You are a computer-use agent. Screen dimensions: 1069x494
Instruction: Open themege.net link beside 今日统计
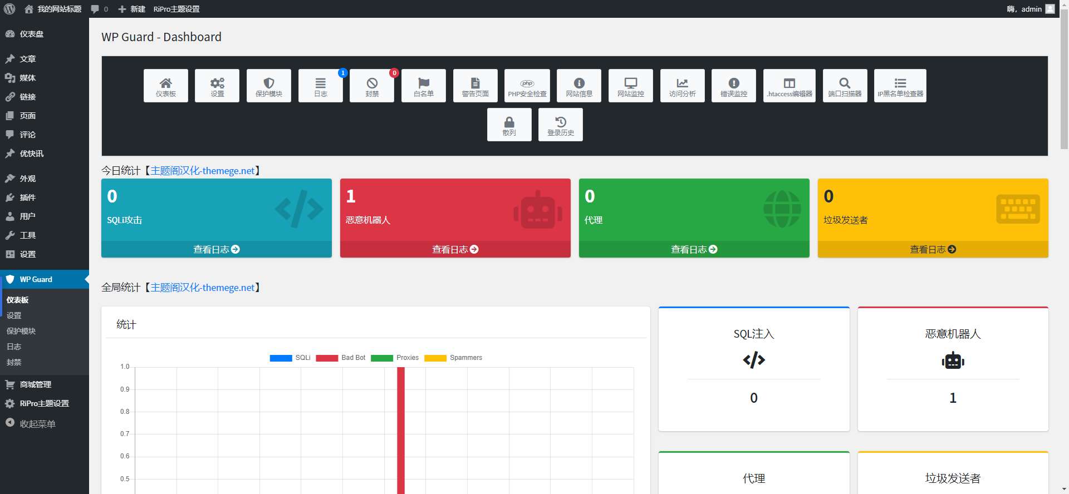click(203, 171)
